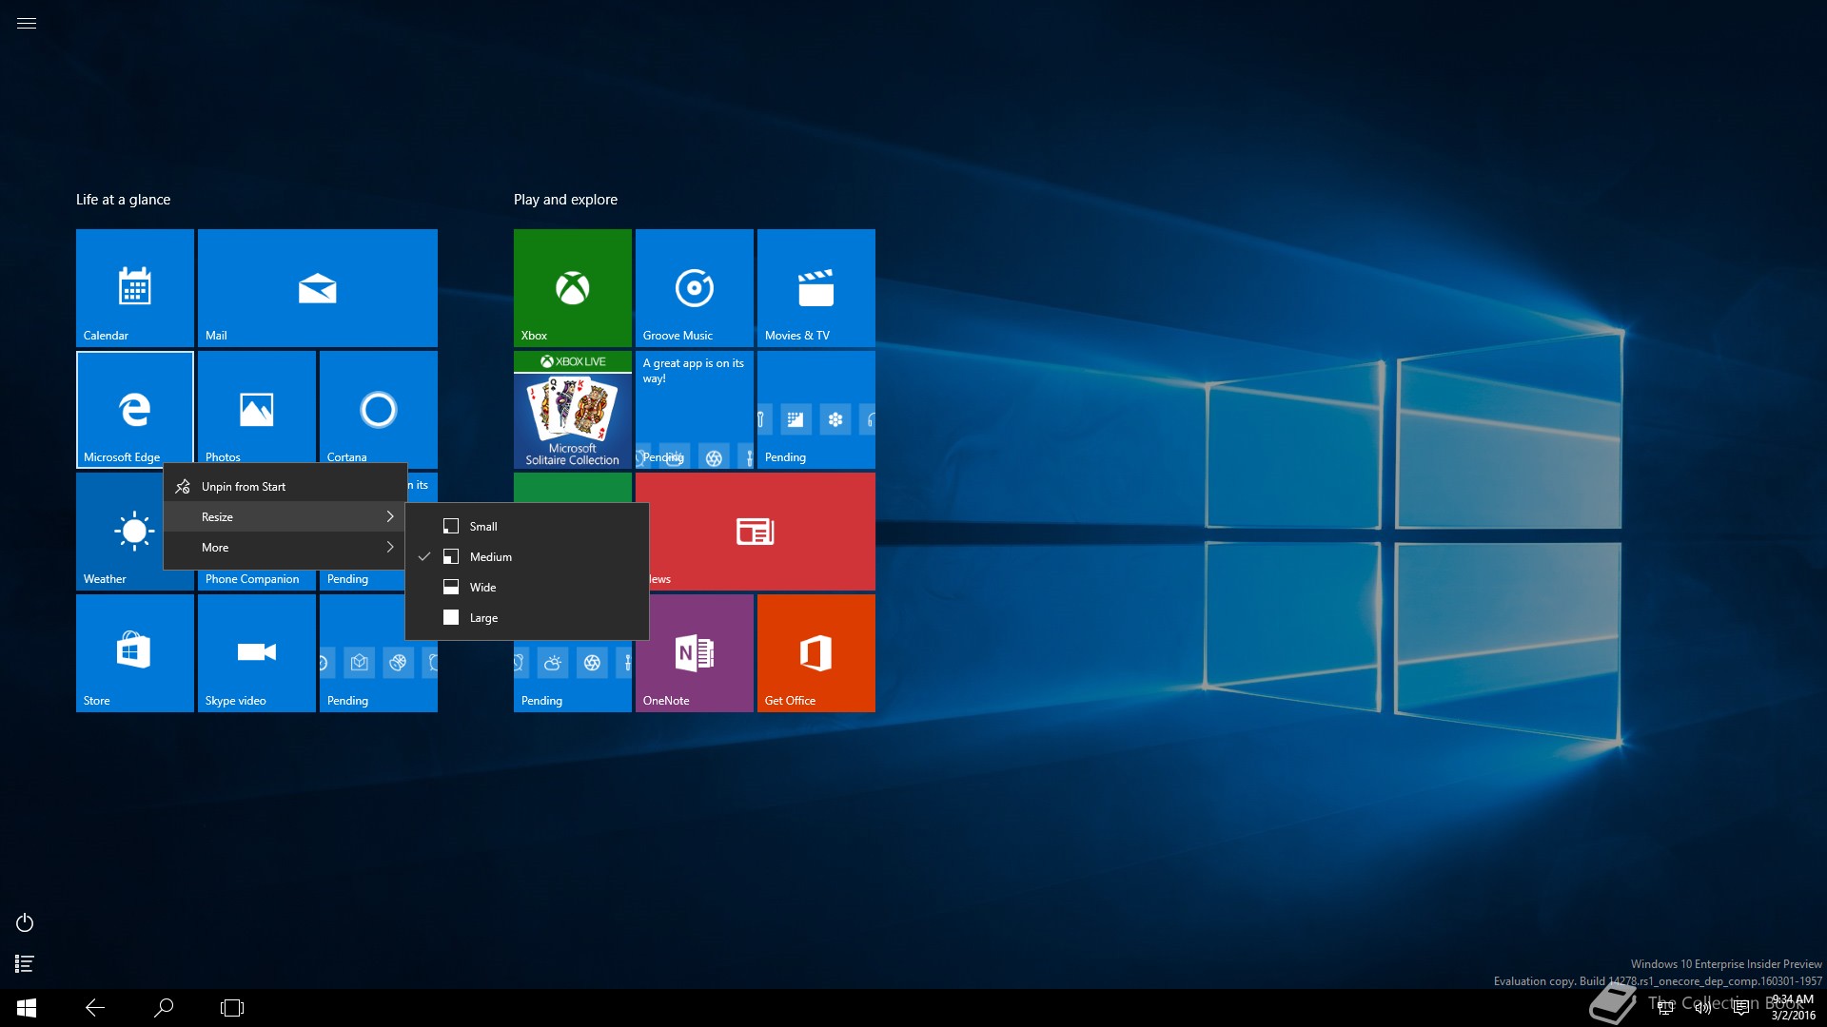Expand the More submenu arrow
This screenshot has height=1027, width=1827.
coord(390,547)
